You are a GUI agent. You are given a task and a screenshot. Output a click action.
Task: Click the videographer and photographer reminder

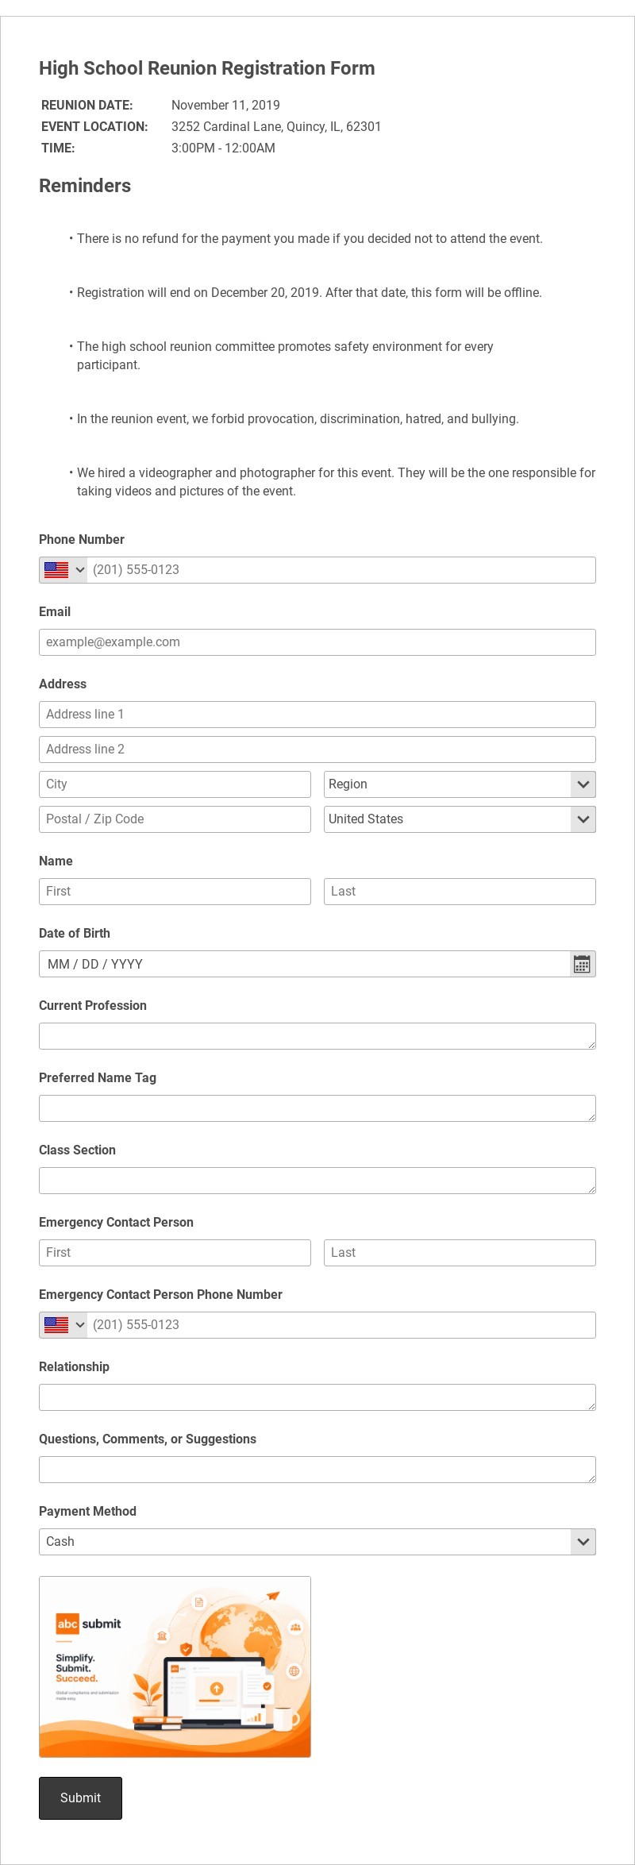click(x=336, y=482)
